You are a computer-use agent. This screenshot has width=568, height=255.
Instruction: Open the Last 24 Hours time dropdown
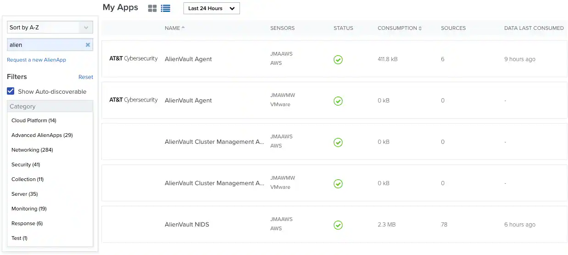pyautogui.click(x=212, y=8)
